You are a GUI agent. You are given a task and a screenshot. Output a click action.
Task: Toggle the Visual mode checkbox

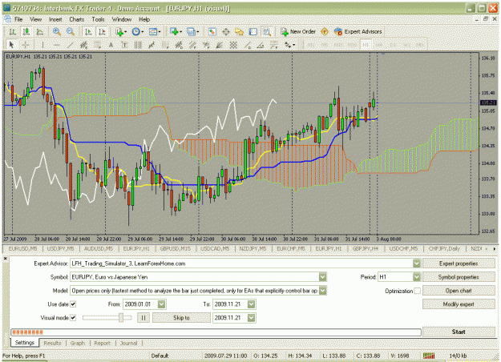point(73,318)
